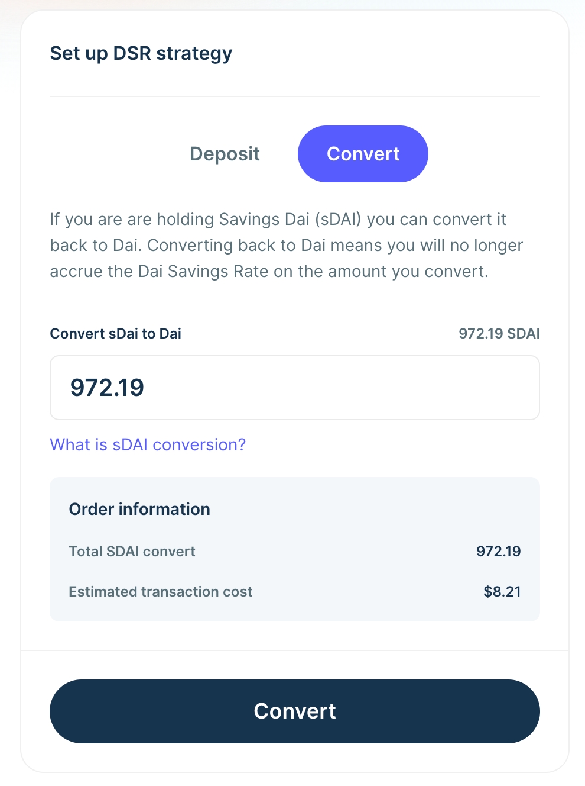Click the divider line under the heading

coord(294,96)
